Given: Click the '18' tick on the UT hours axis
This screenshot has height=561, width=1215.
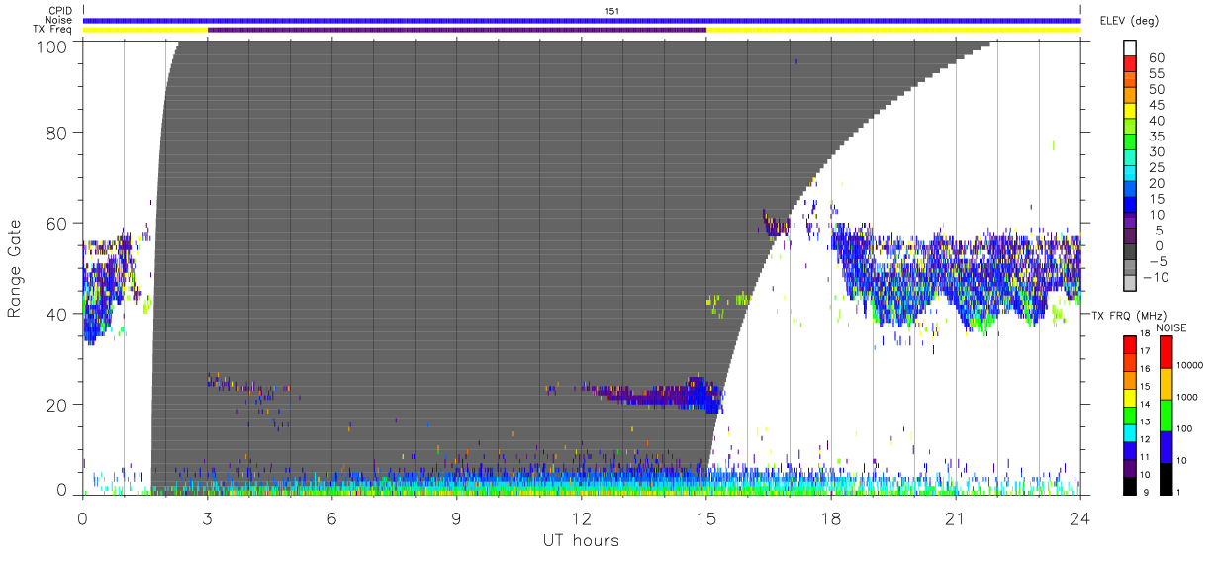Looking at the screenshot, I should (x=830, y=517).
